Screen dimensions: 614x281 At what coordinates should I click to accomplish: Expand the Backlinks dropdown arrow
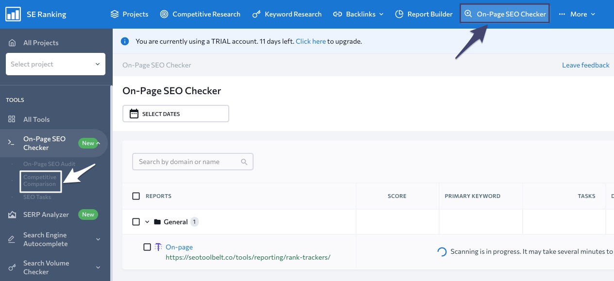[x=381, y=14]
